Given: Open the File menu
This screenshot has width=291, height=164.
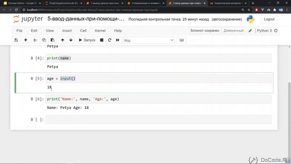Looking at the screenshot, I should pyautogui.click(x=19, y=31).
